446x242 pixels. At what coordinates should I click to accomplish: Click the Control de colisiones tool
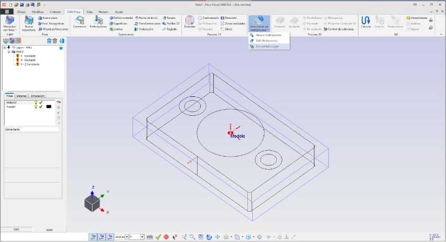[x=339, y=29]
